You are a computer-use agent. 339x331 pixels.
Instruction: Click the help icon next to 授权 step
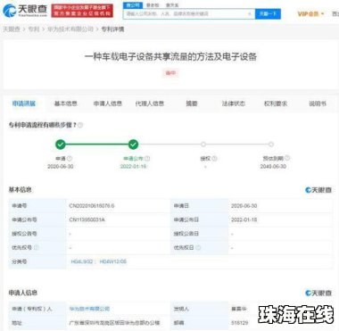[x=214, y=159]
